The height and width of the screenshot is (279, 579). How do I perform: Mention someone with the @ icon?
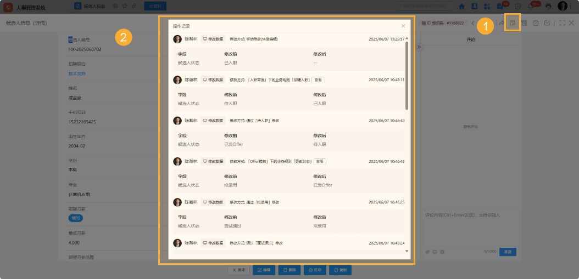pyautogui.click(x=442, y=252)
